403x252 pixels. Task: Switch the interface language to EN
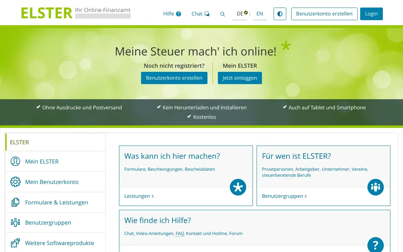[260, 14]
